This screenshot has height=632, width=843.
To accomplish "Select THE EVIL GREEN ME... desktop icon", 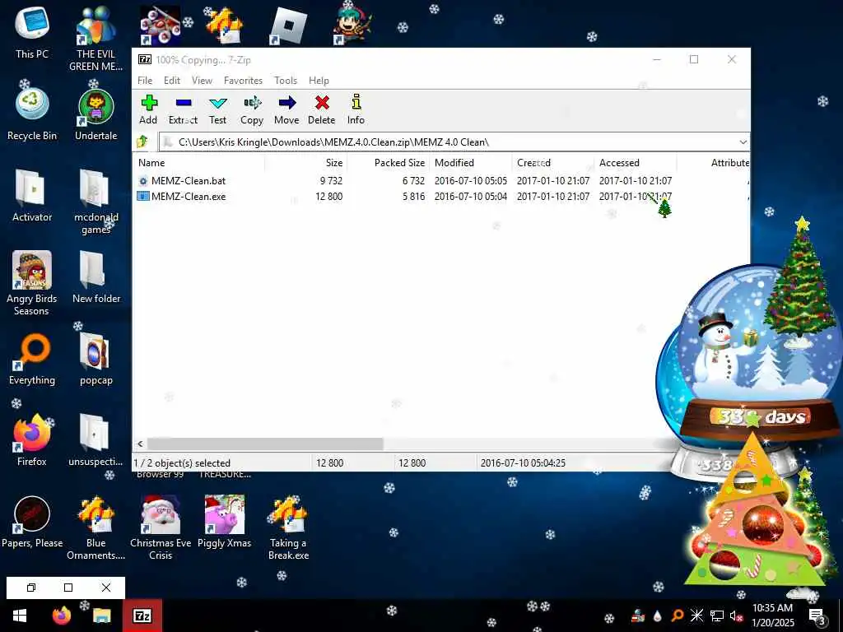I will [95, 39].
